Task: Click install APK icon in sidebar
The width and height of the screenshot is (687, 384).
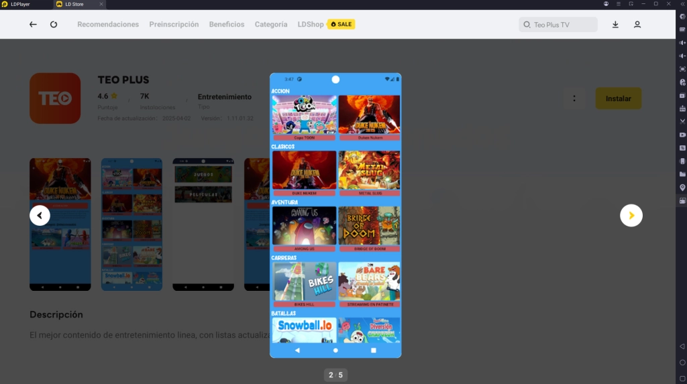Action: pyautogui.click(x=682, y=109)
